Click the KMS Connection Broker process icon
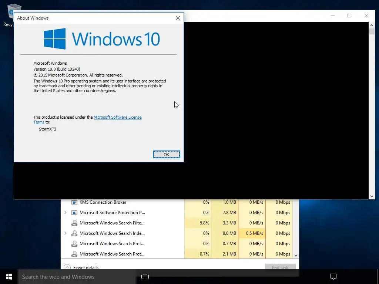379x284 pixels. (74, 202)
